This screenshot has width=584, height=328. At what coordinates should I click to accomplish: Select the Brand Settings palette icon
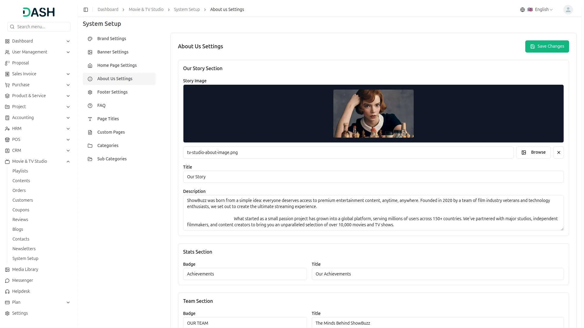pyautogui.click(x=90, y=39)
